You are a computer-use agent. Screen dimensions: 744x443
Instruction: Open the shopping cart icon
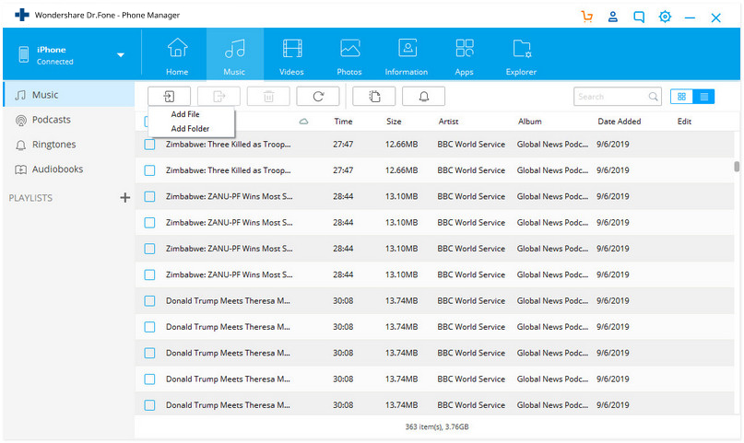(x=587, y=17)
